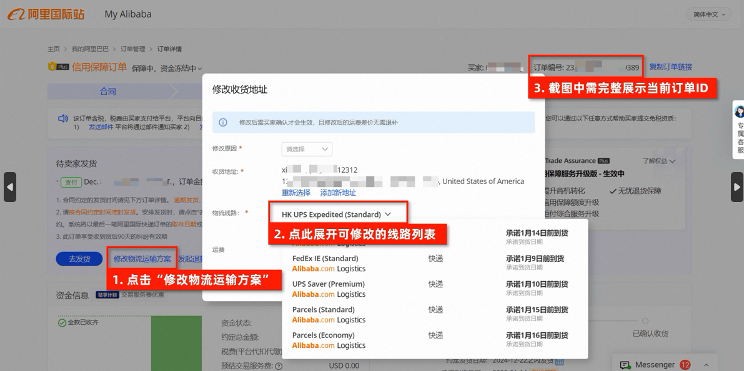744x371 pixels.
Task: Click the 修改收货地址 dialog title
Action: pyautogui.click(x=240, y=89)
